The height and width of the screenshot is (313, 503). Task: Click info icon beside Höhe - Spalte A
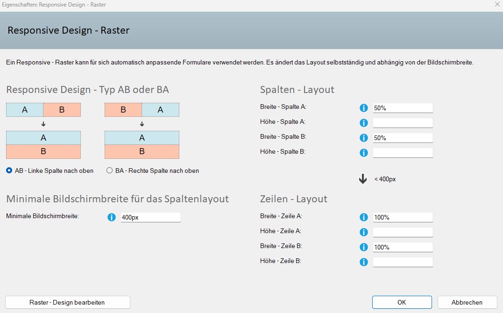click(364, 123)
